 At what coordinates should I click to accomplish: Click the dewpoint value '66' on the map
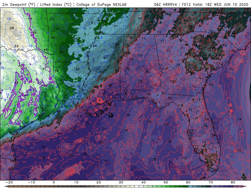coord(117,44)
